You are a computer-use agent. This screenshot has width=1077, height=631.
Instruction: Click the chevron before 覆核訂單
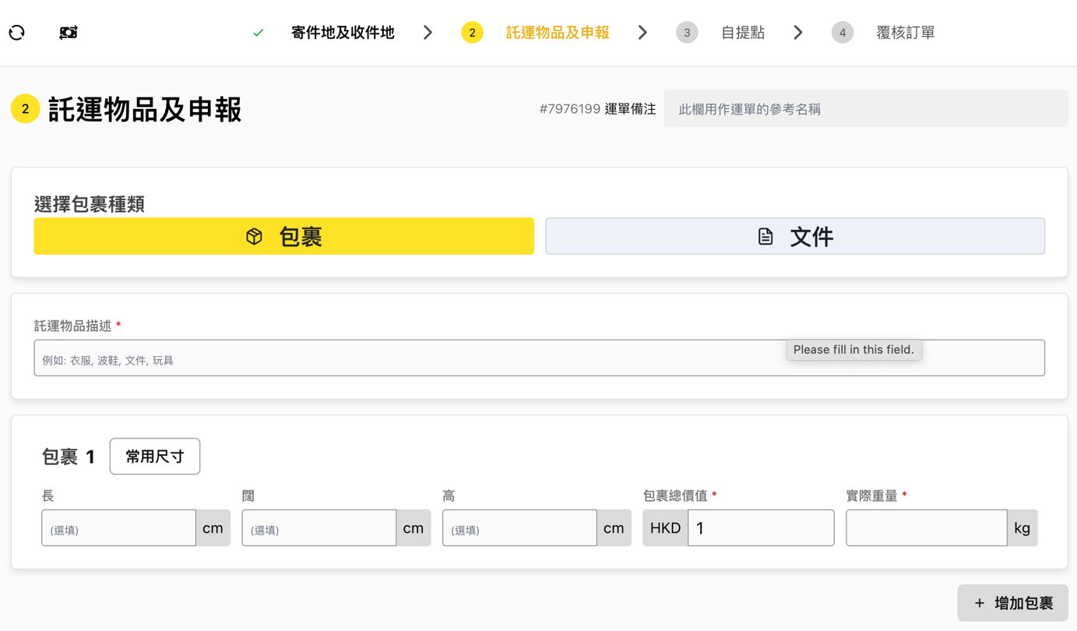798,33
